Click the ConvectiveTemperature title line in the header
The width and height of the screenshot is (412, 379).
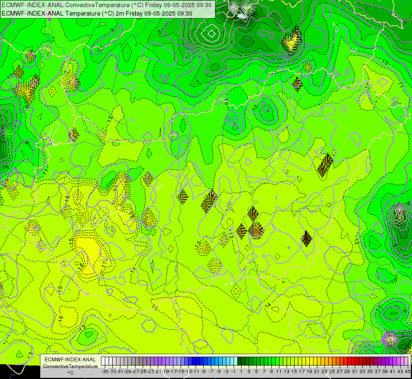[x=106, y=5]
